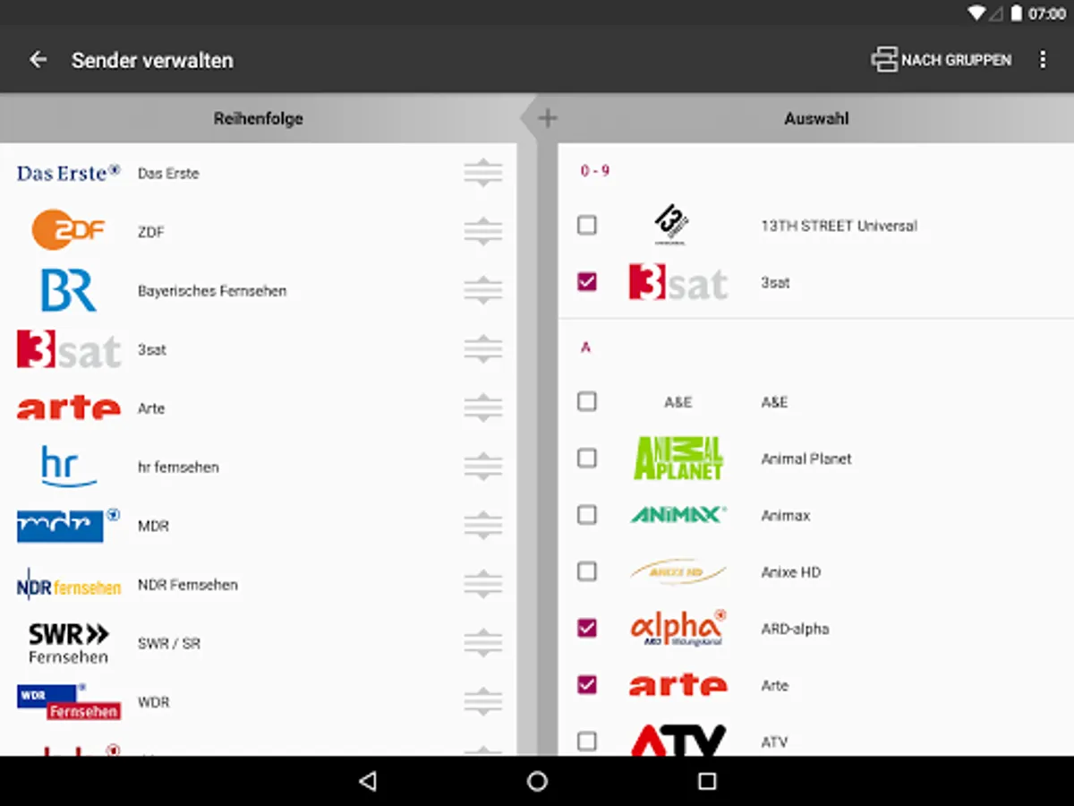
Task: Select the 'NDR Fernsehen' channel name
Action: (188, 585)
